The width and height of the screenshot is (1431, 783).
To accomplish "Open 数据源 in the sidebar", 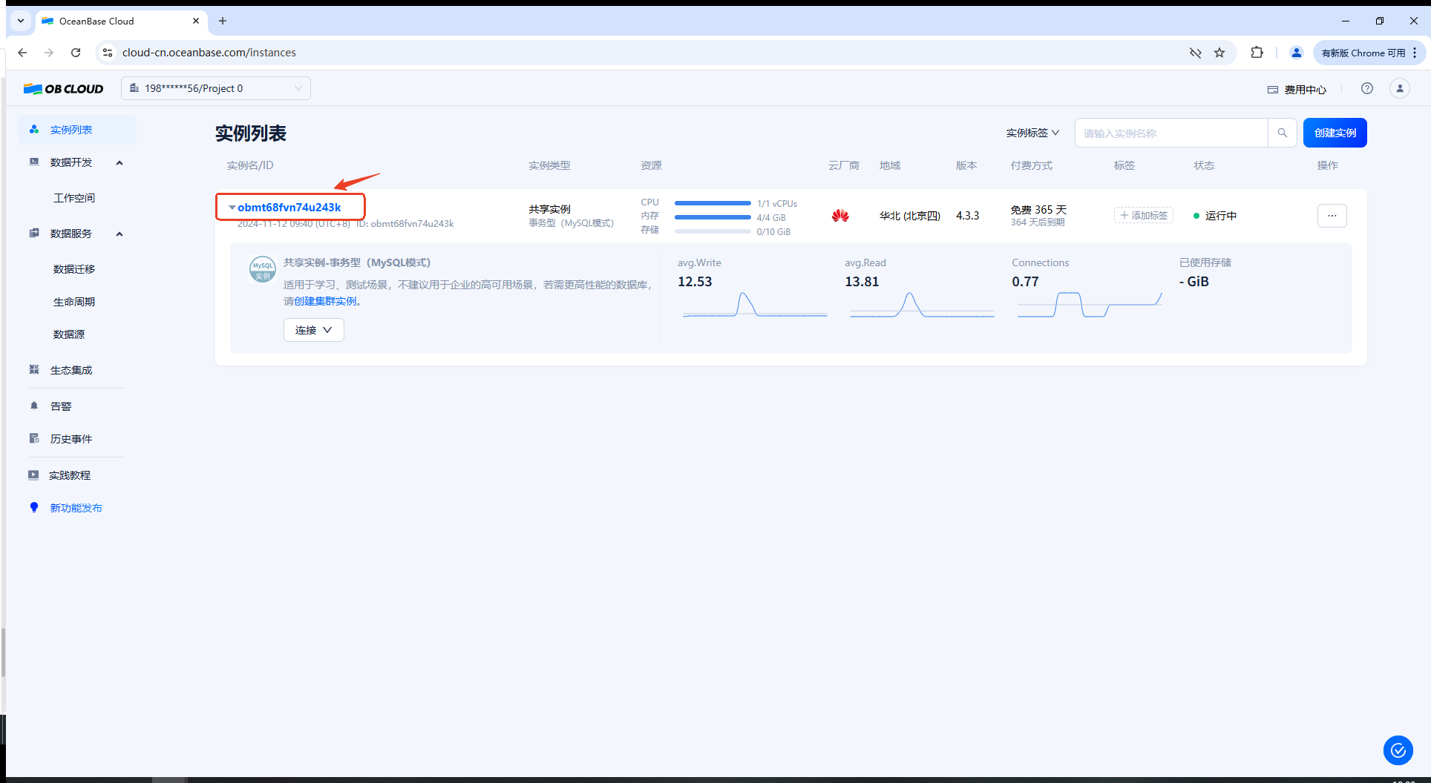I will [69, 334].
